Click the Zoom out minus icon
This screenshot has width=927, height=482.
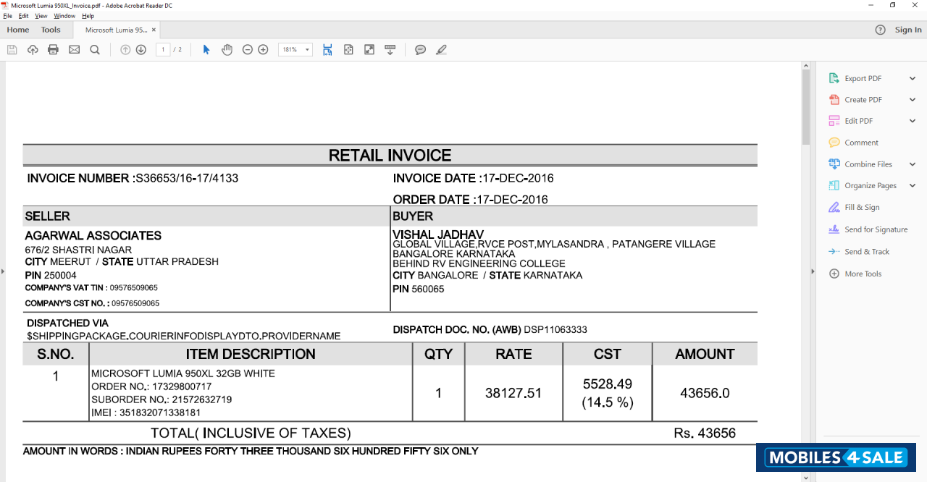pos(248,50)
